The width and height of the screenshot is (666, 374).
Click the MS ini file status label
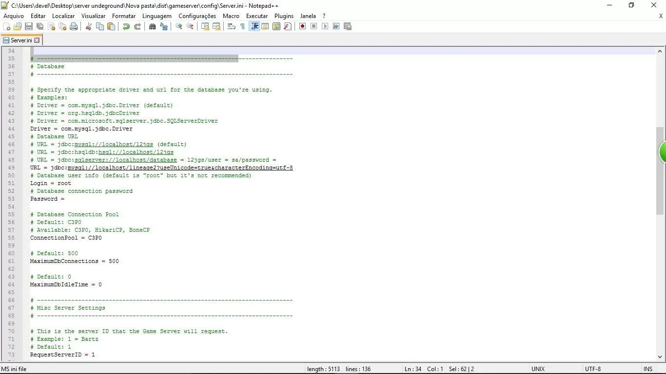tap(14, 369)
